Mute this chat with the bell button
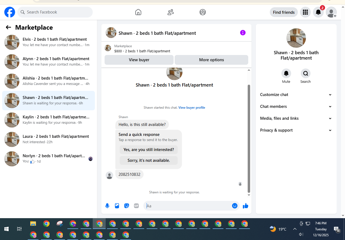The width and height of the screenshot is (345, 240). click(x=286, y=73)
